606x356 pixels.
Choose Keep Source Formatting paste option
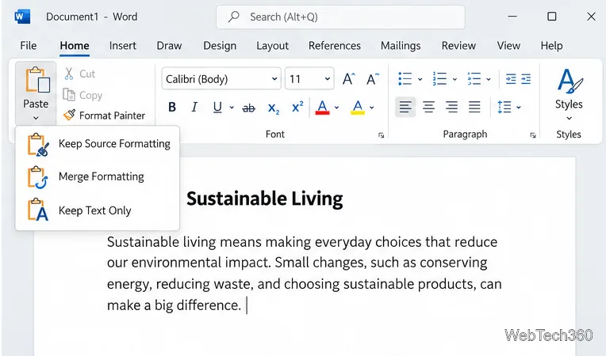98,144
